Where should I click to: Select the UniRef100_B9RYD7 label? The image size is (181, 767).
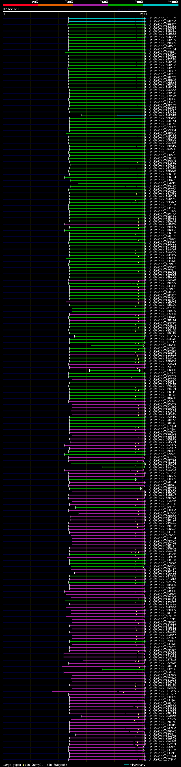162,74
